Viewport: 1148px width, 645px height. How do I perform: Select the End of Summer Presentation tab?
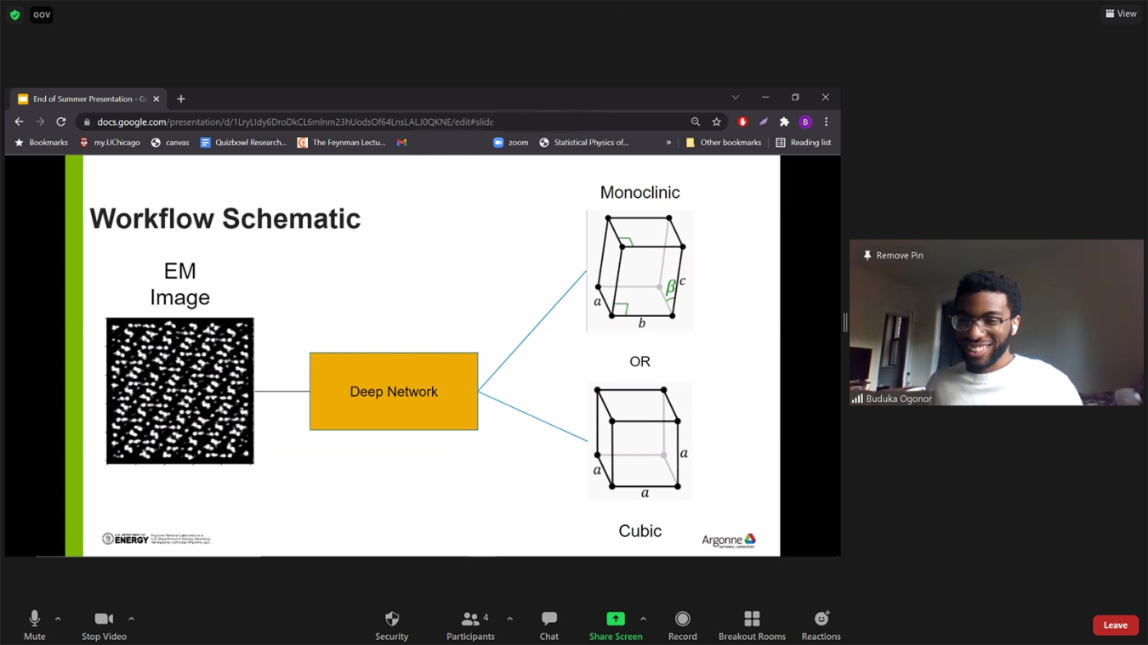coord(88,99)
